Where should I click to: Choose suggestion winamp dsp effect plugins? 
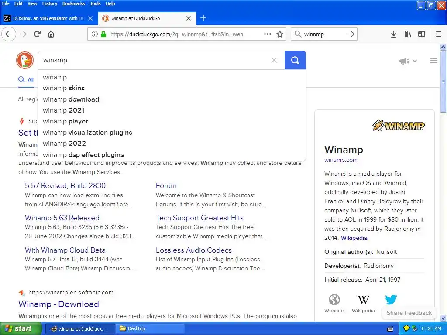pyautogui.click(x=172, y=155)
